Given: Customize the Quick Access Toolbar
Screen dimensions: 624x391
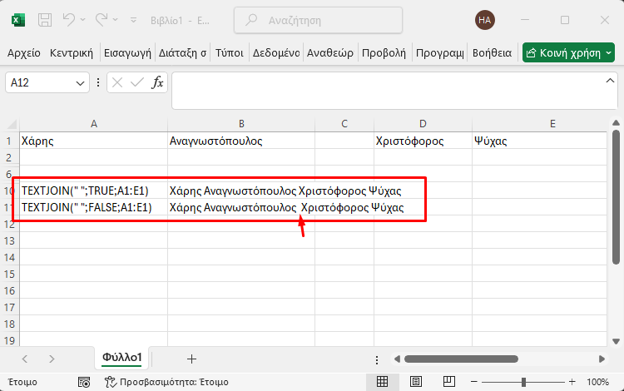Looking at the screenshot, I should (x=133, y=20).
